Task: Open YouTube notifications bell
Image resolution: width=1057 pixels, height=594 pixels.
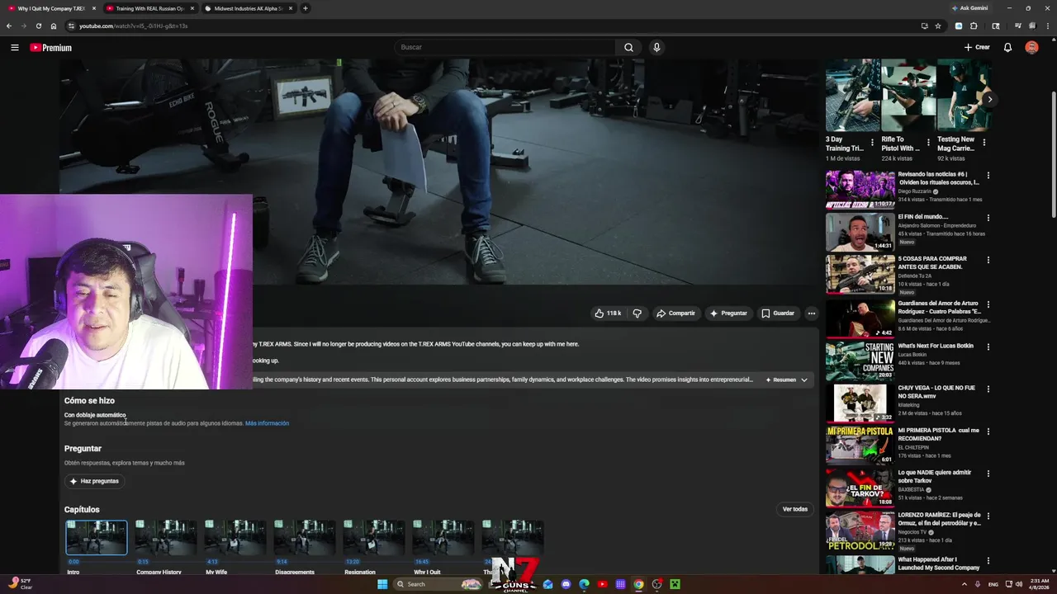Action: coord(1007,47)
